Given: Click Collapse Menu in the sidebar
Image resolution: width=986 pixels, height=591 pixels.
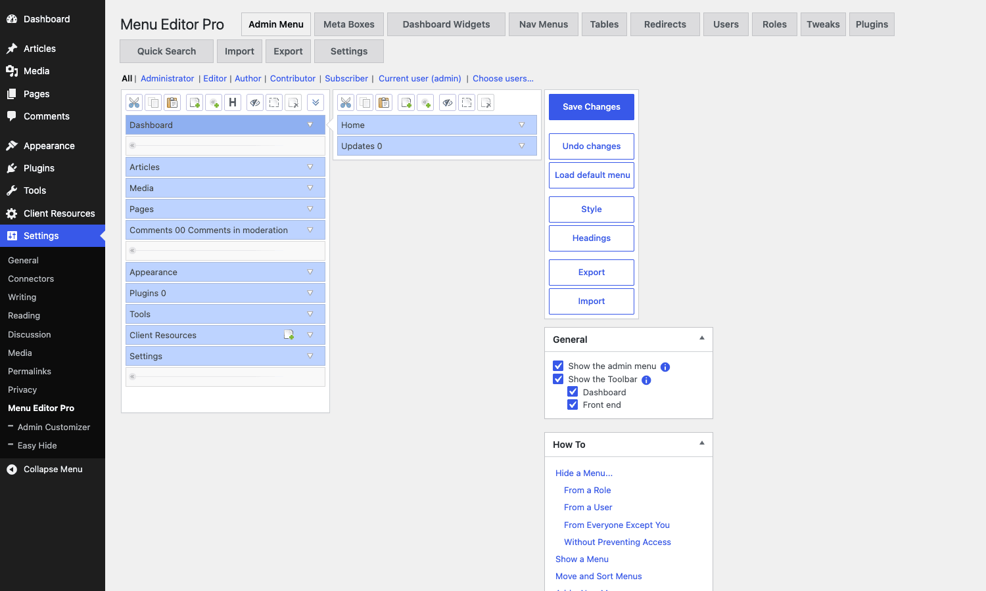Looking at the screenshot, I should 53,469.
